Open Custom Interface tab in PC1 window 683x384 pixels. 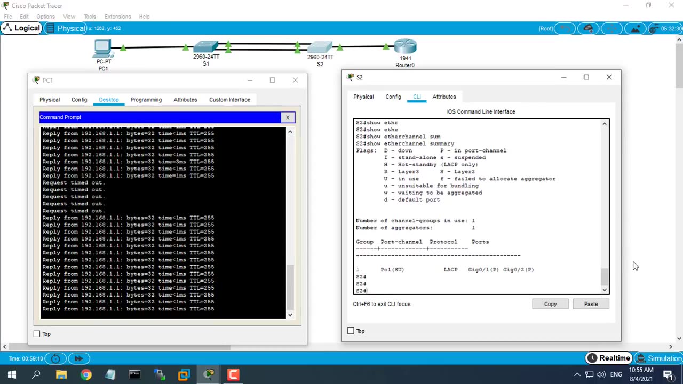[x=229, y=100]
